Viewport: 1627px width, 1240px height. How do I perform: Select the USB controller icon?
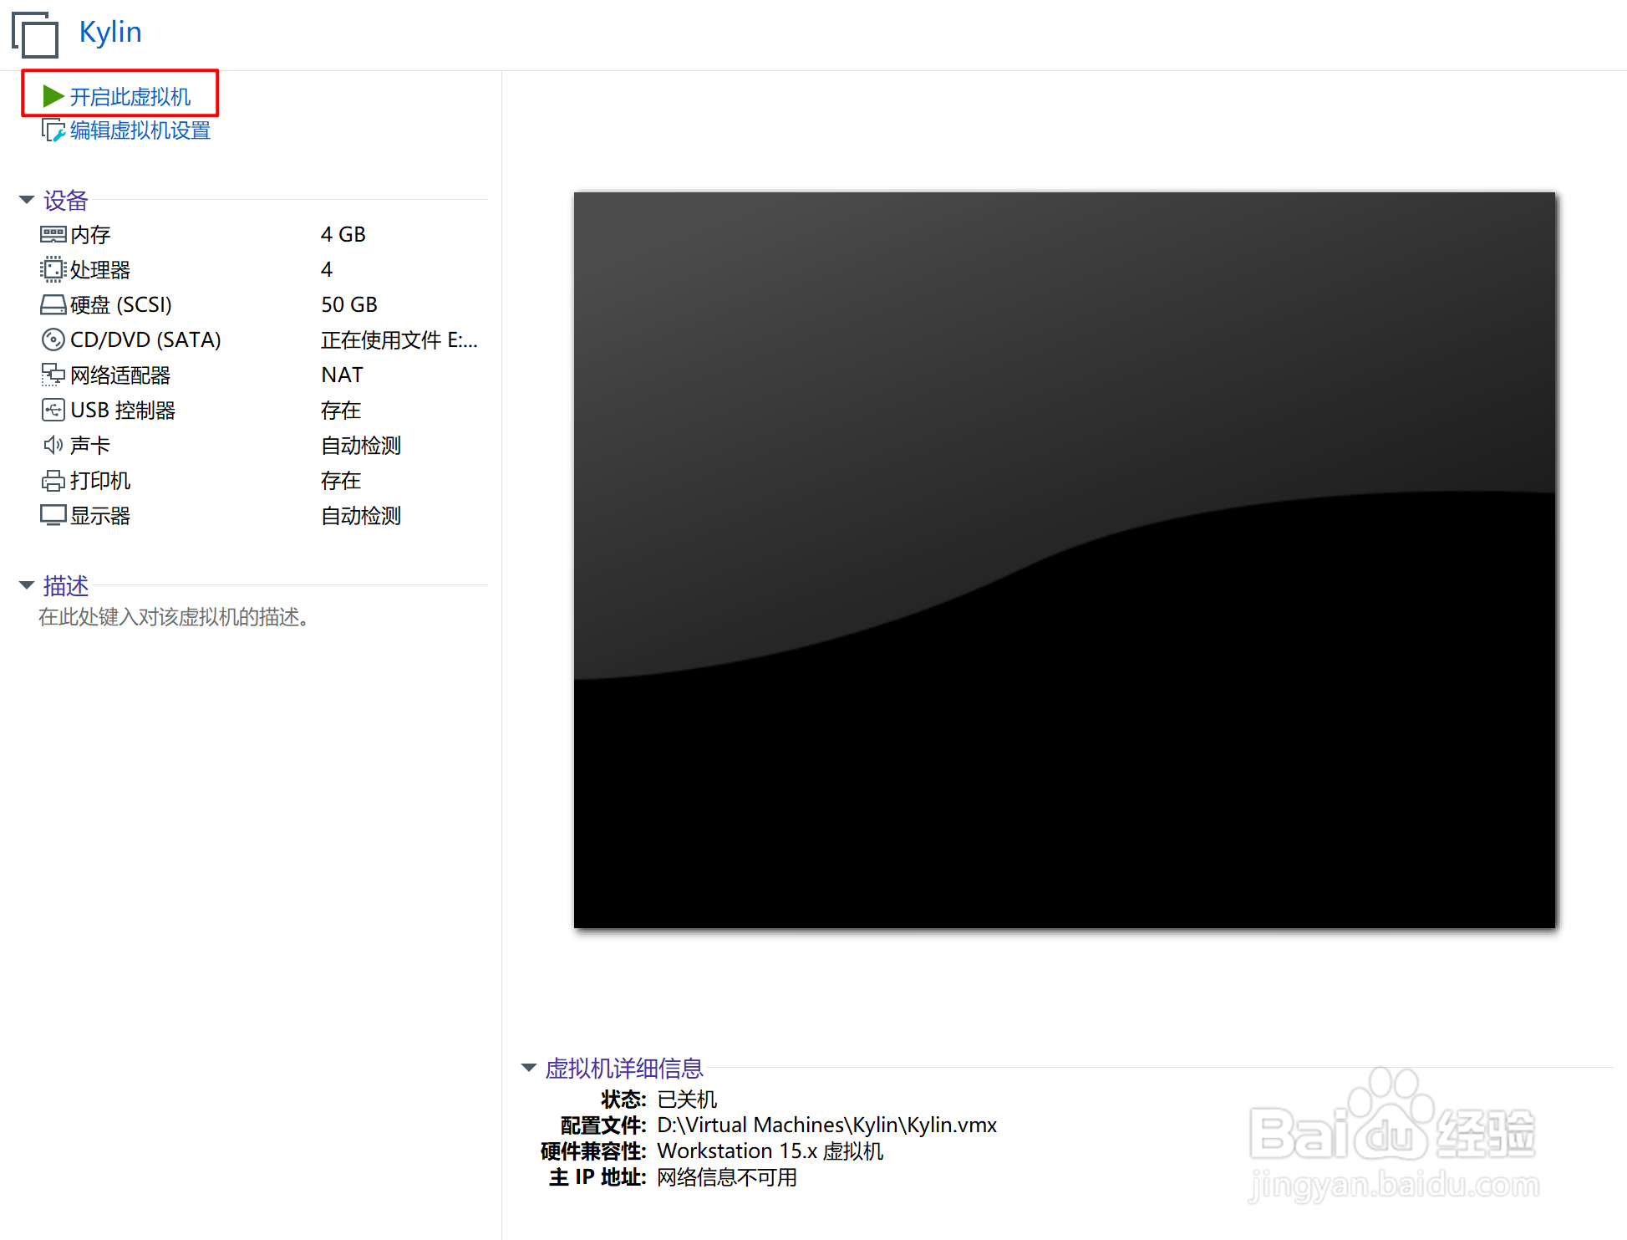tap(53, 410)
